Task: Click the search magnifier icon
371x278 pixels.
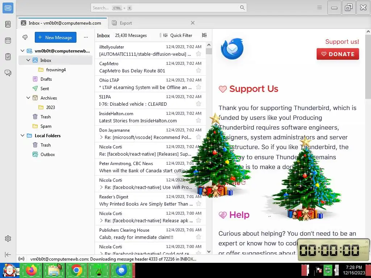Action: 242,8
